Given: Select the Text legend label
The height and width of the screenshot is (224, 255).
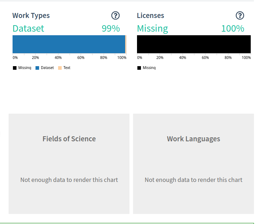Looking at the screenshot, I should pyautogui.click(x=67, y=68).
